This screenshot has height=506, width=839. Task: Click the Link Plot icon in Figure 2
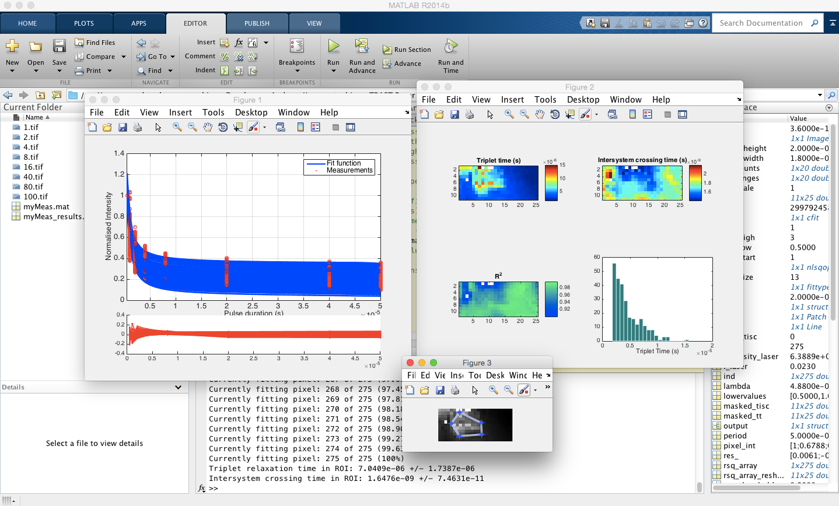pyautogui.click(x=613, y=114)
